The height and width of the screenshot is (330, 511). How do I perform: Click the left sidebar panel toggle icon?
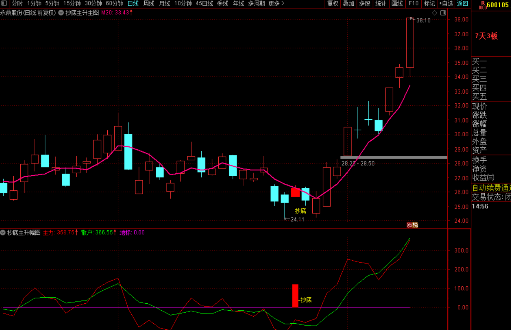[4, 3]
